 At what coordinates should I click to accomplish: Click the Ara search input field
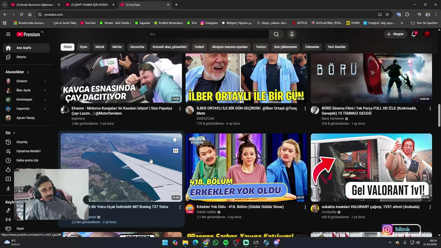[207, 34]
